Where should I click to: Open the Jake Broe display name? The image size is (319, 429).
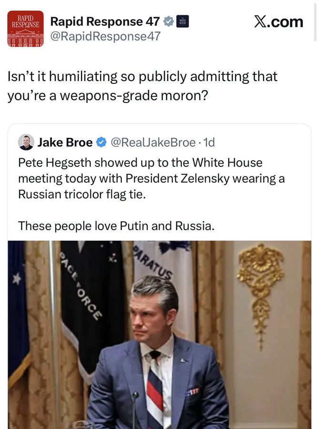click(65, 142)
